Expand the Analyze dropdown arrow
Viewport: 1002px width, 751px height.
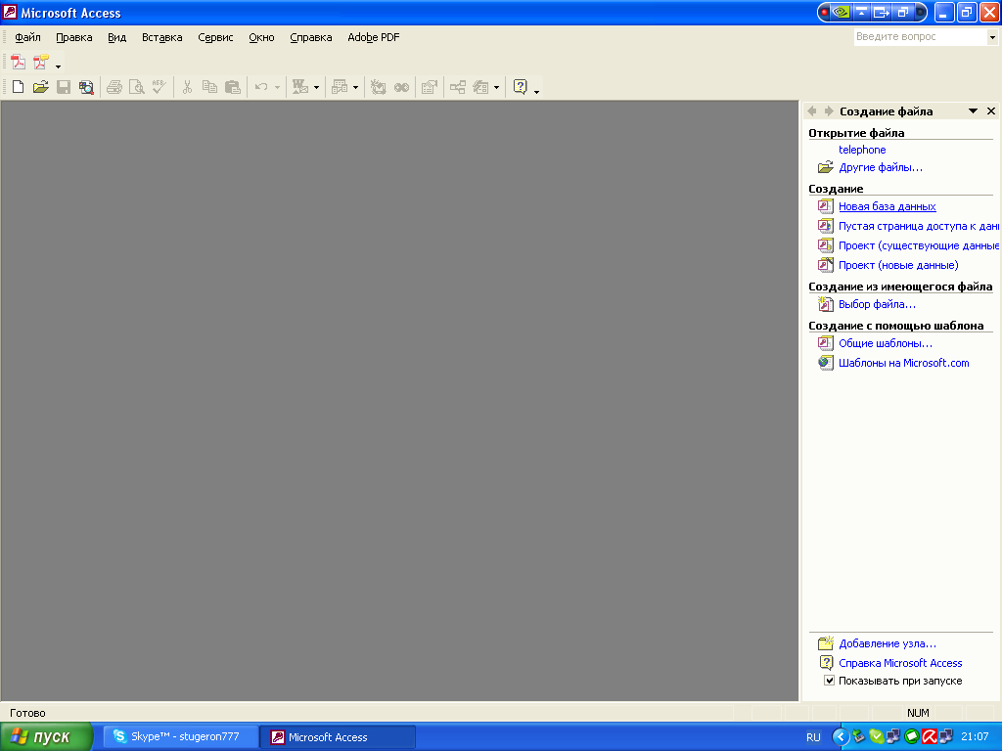pyautogui.click(x=355, y=87)
